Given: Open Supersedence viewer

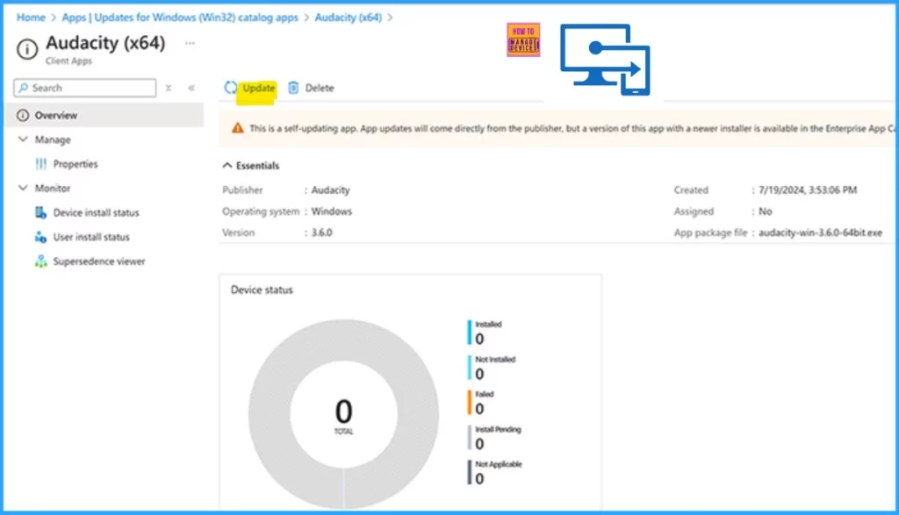Looking at the screenshot, I should 99,261.
